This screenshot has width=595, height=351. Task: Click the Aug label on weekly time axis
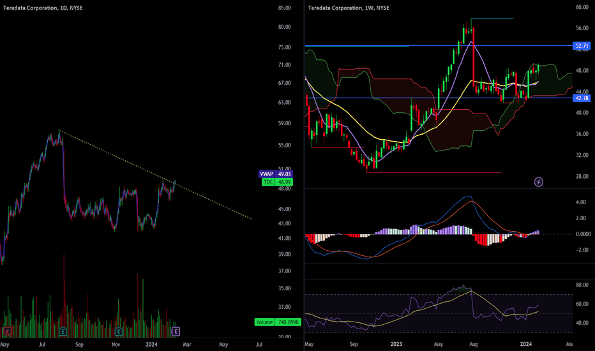[x=474, y=344]
